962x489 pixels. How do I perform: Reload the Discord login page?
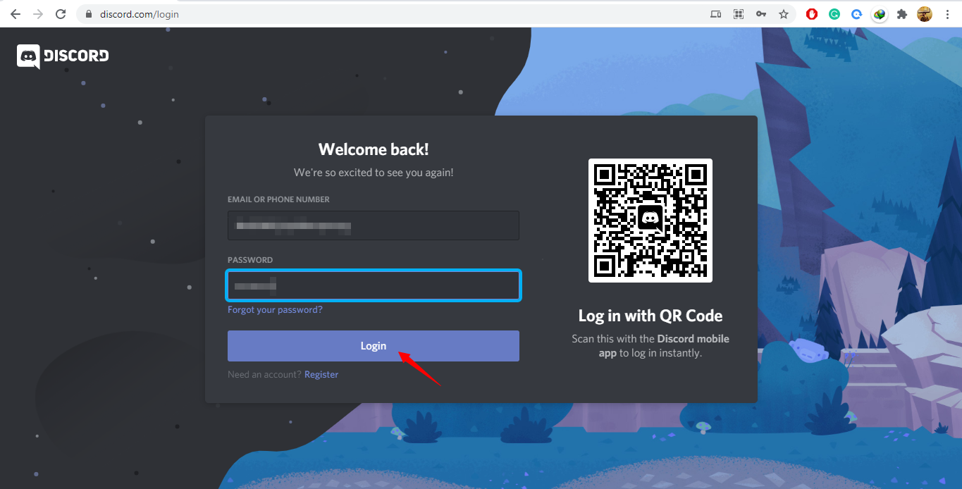61,14
